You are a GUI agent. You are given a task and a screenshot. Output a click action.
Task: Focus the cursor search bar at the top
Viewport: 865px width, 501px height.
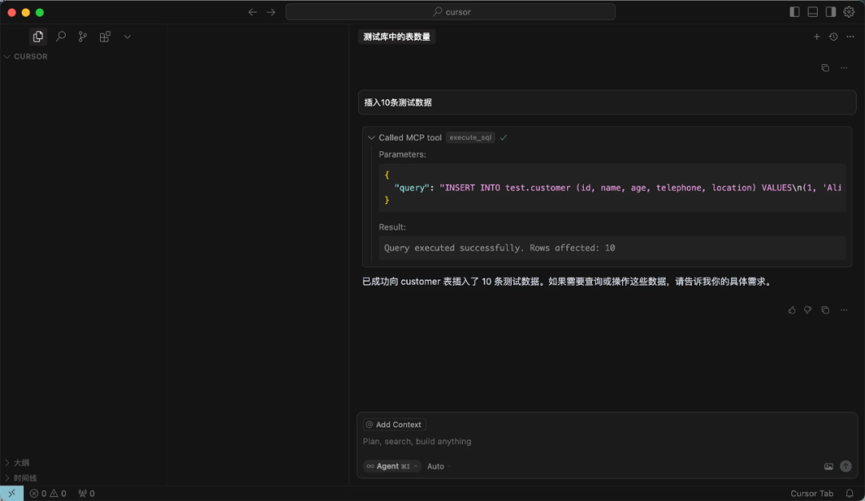452,11
